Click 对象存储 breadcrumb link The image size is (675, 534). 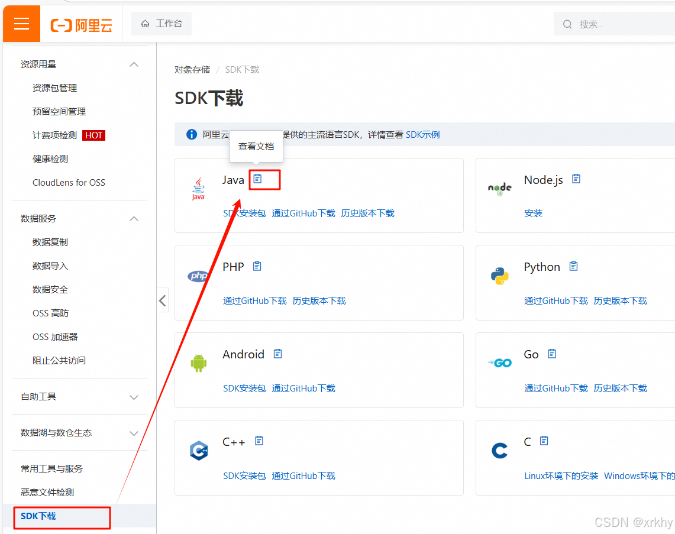tap(192, 70)
